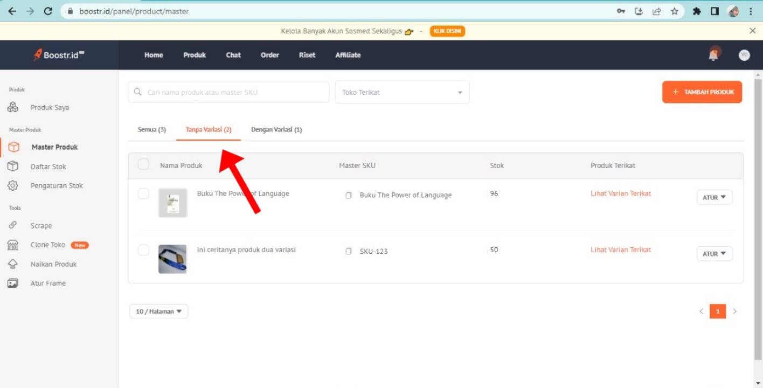
Task: Click the Atur Frame image icon
Action: pyautogui.click(x=13, y=283)
